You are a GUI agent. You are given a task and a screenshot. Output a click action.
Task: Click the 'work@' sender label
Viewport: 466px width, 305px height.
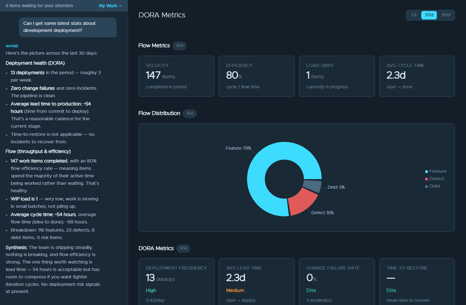pos(12,46)
